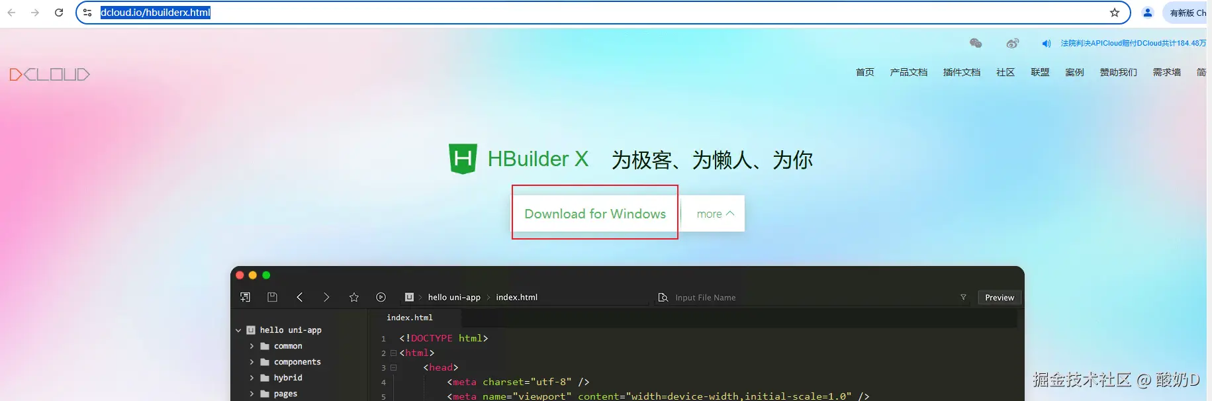The height and width of the screenshot is (401, 1212).
Task: Click the file search icon beside Input File Name
Action: tap(663, 298)
